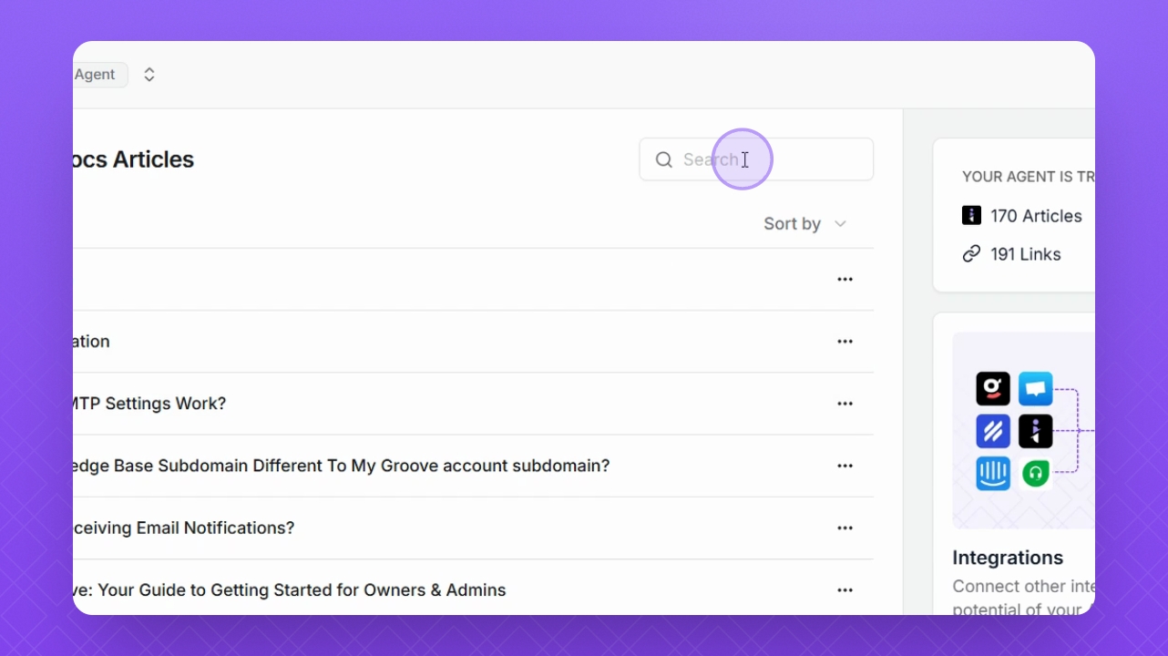Open the Guide to Getting Started for Owners & Admins article

(290, 589)
